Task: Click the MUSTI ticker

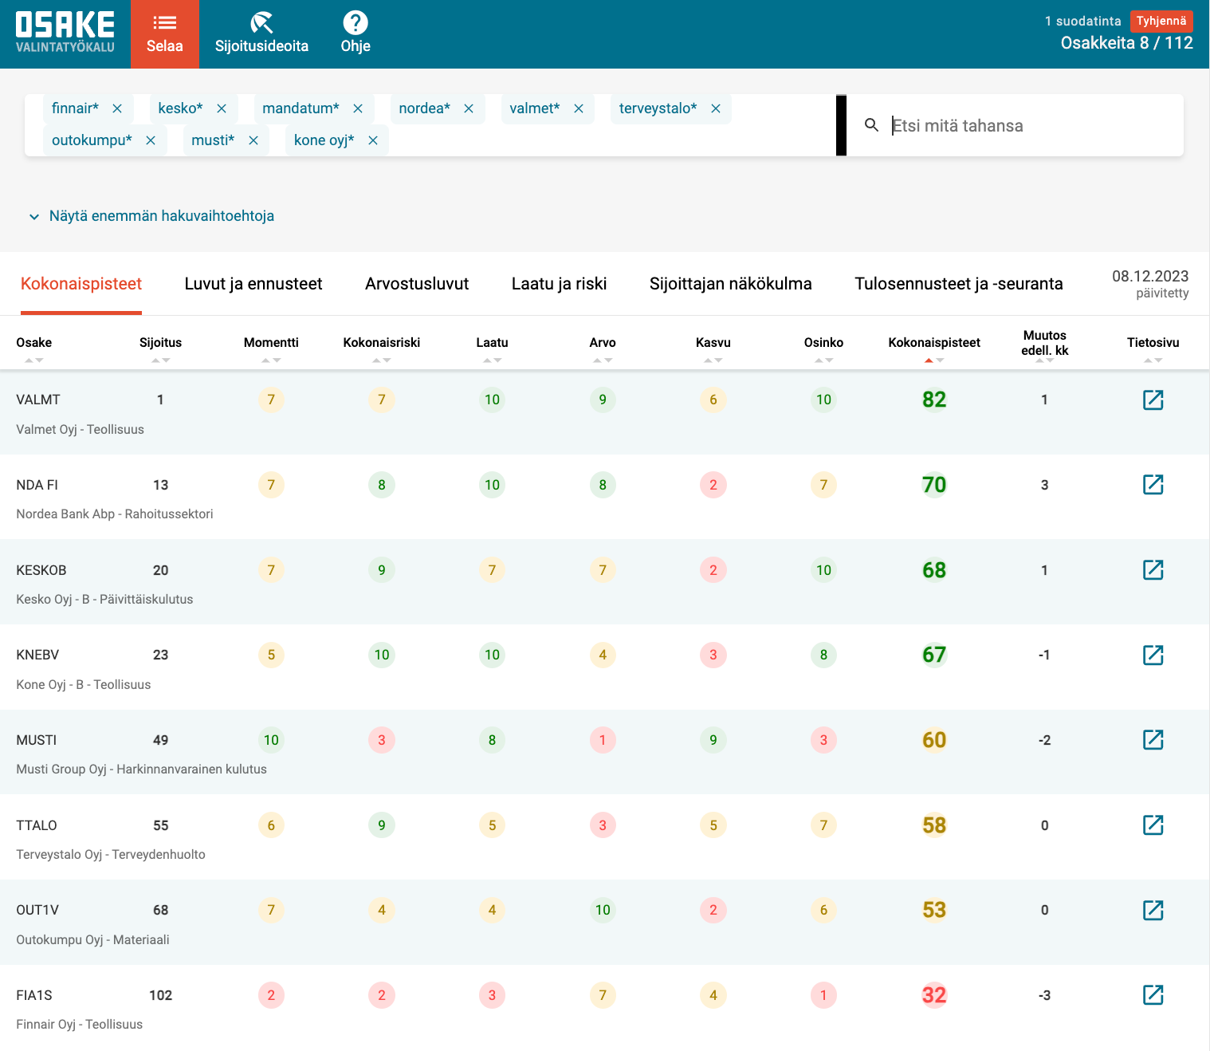Action: coord(37,740)
